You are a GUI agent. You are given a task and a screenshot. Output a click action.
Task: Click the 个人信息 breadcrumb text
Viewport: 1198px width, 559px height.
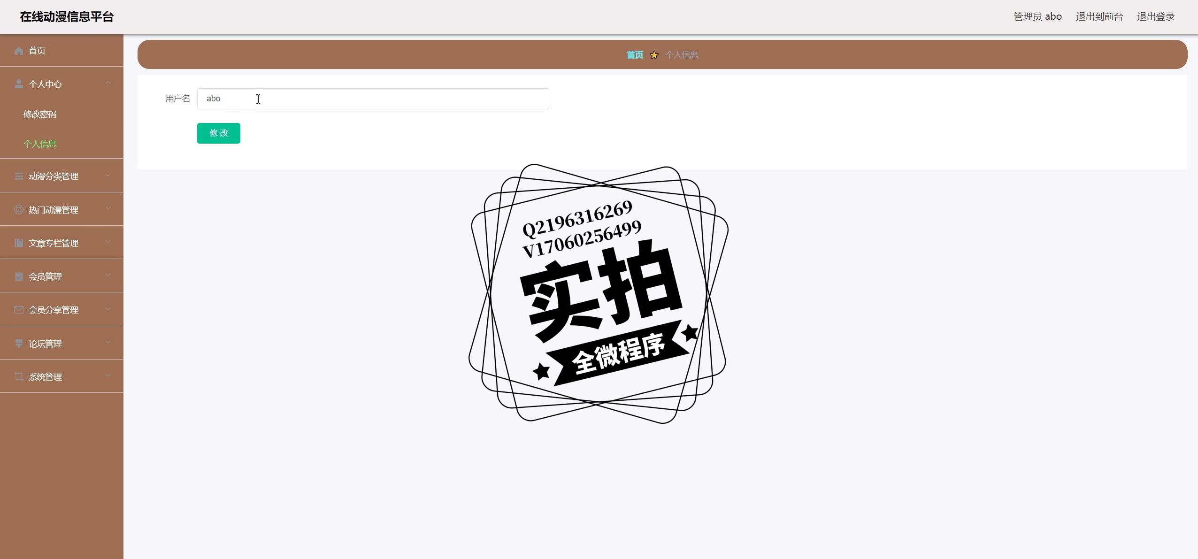682,55
